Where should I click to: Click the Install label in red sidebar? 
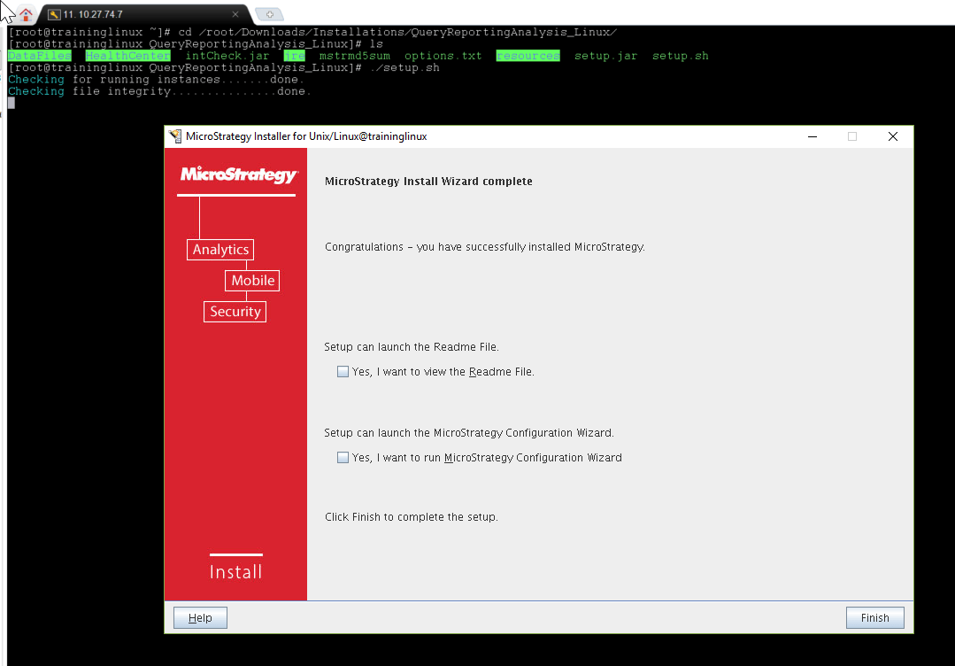(235, 572)
